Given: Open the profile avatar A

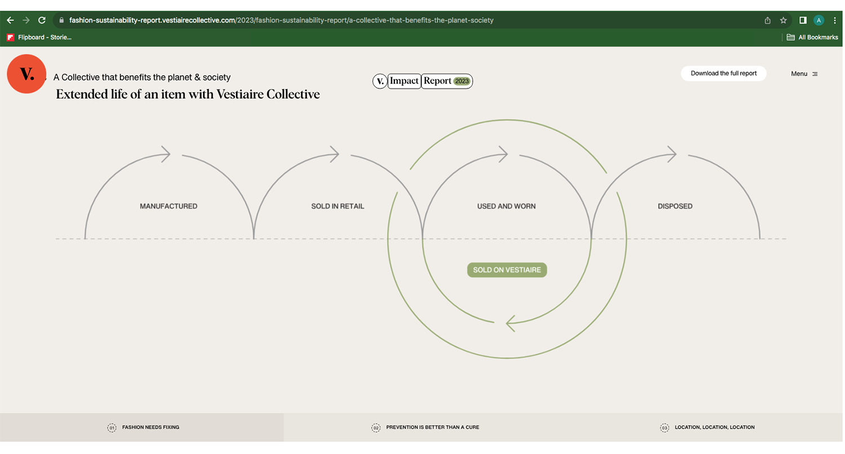Looking at the screenshot, I should (819, 20).
